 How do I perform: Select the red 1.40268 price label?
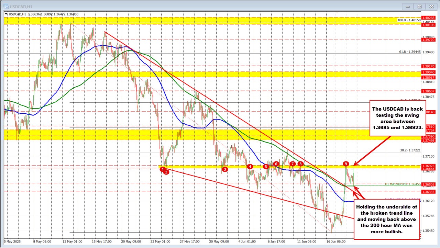pos(428,18)
